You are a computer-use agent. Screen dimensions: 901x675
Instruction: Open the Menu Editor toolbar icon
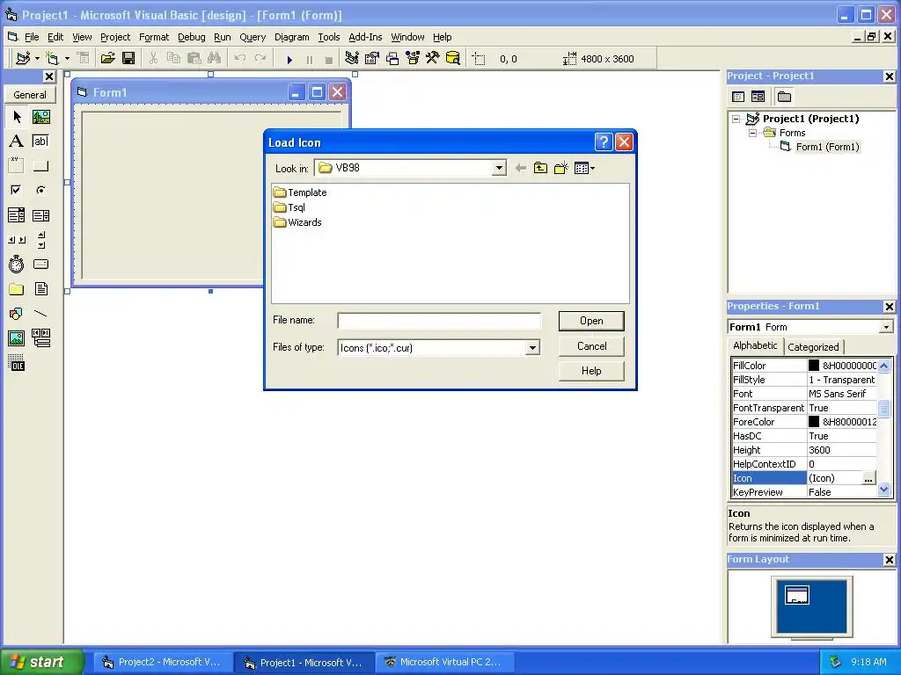83,58
